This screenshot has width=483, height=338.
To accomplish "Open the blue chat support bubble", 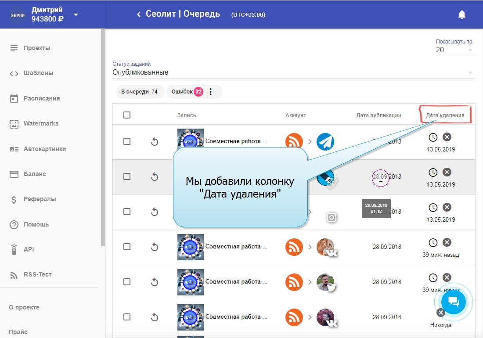I will click(x=453, y=302).
